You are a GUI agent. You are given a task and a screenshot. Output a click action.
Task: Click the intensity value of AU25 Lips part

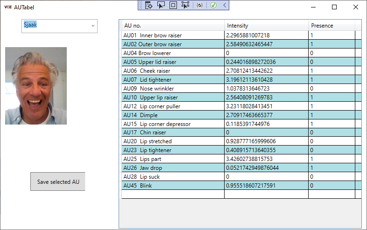point(266,159)
